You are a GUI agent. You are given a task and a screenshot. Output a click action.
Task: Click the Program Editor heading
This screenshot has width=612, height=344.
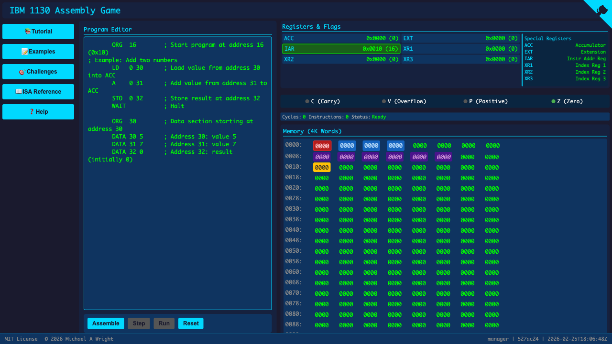108,30
